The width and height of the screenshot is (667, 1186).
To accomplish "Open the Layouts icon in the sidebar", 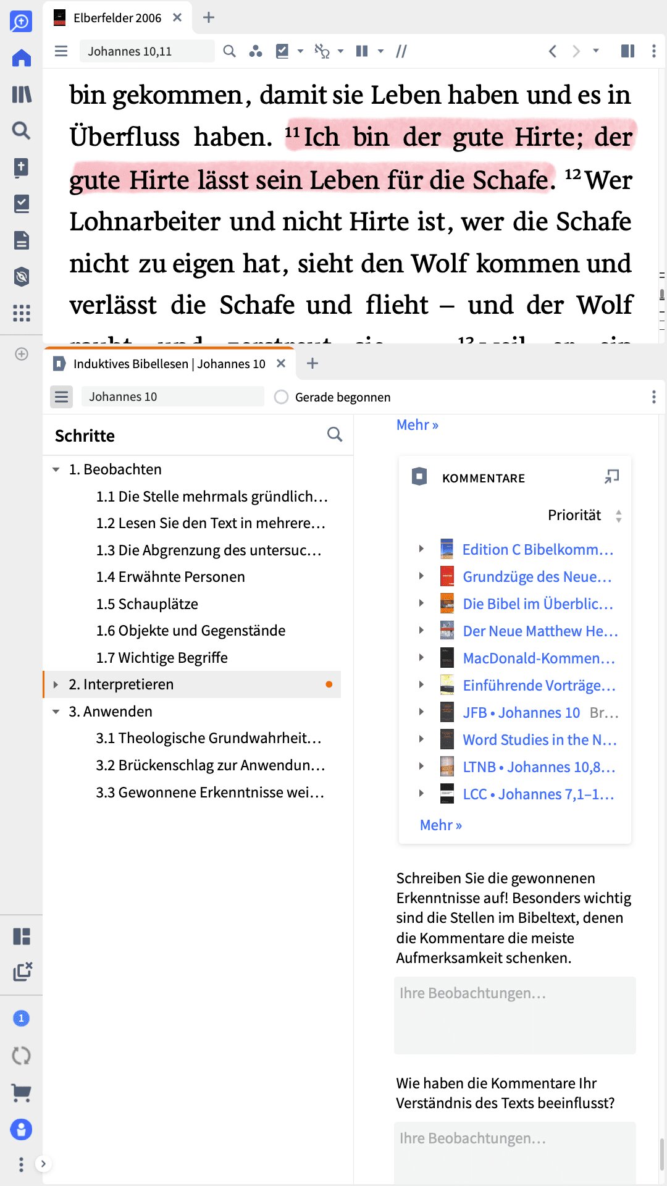I will pos(21,936).
